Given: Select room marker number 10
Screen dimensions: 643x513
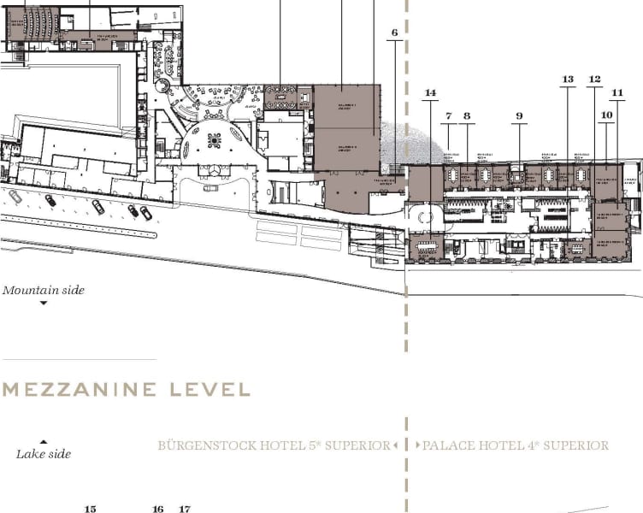Looking at the screenshot, I should point(606,115).
